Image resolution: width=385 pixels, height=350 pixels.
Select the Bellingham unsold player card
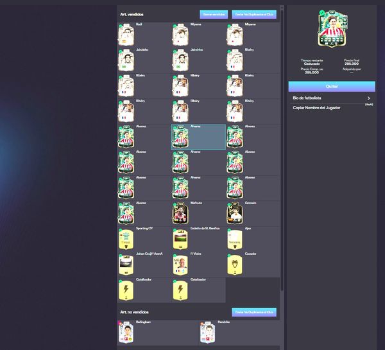coord(126,334)
